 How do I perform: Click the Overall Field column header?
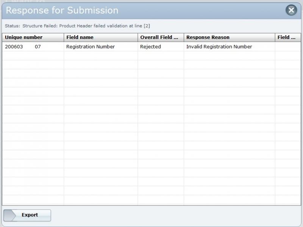[159, 37]
